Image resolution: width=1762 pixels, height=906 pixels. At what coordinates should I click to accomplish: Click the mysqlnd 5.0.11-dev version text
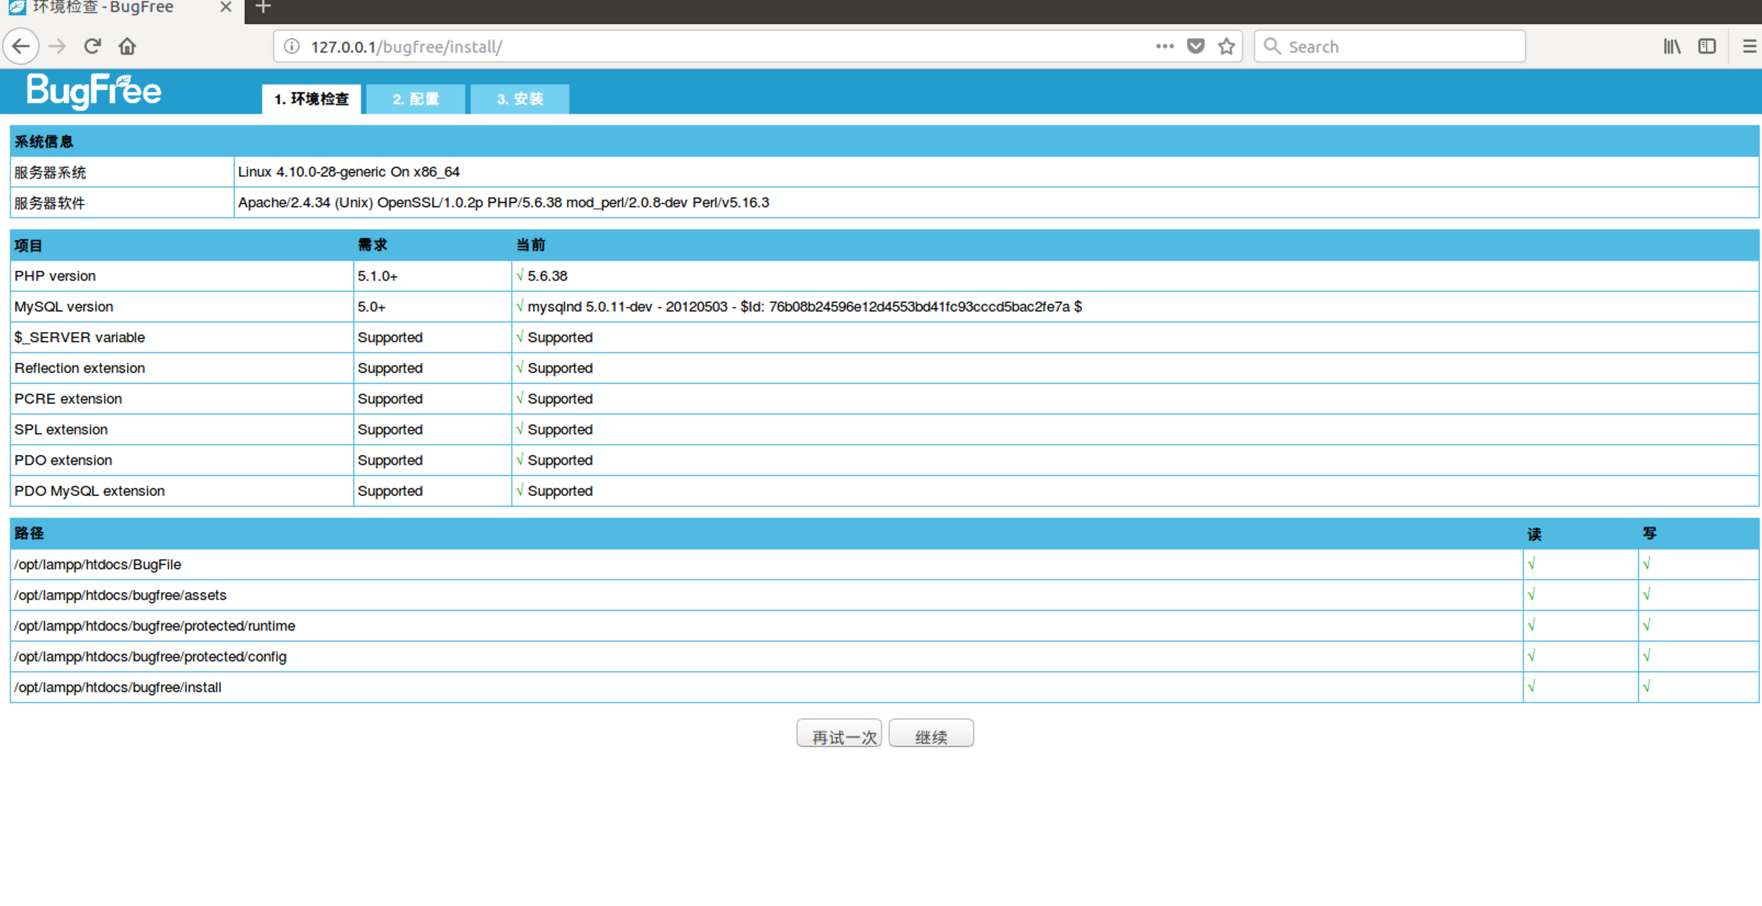click(804, 307)
